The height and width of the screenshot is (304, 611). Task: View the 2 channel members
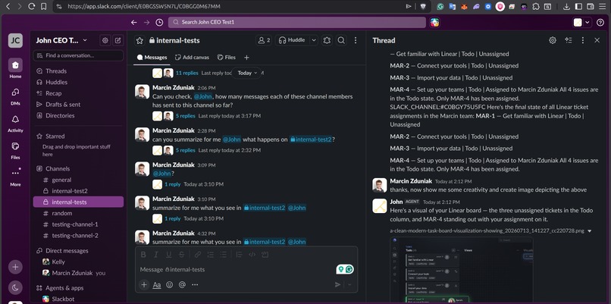pyautogui.click(x=263, y=40)
